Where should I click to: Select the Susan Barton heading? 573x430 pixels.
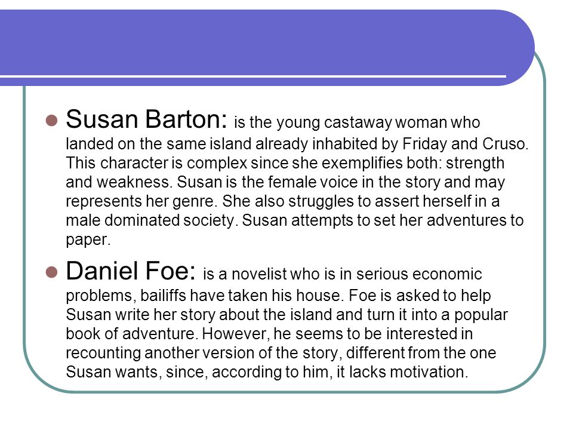[x=147, y=119]
